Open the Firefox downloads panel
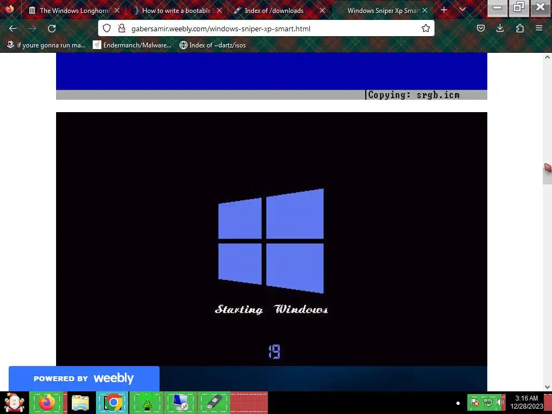Image resolution: width=552 pixels, height=414 pixels. [x=500, y=28]
